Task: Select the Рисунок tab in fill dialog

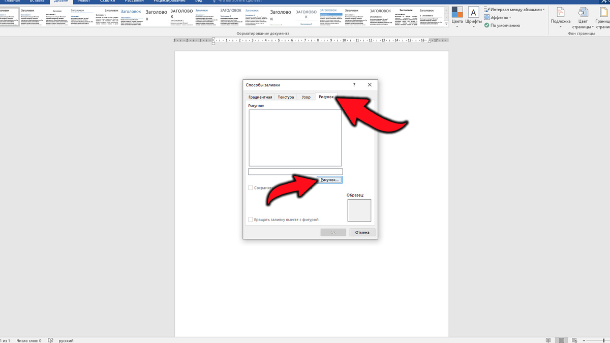Action: click(x=326, y=97)
